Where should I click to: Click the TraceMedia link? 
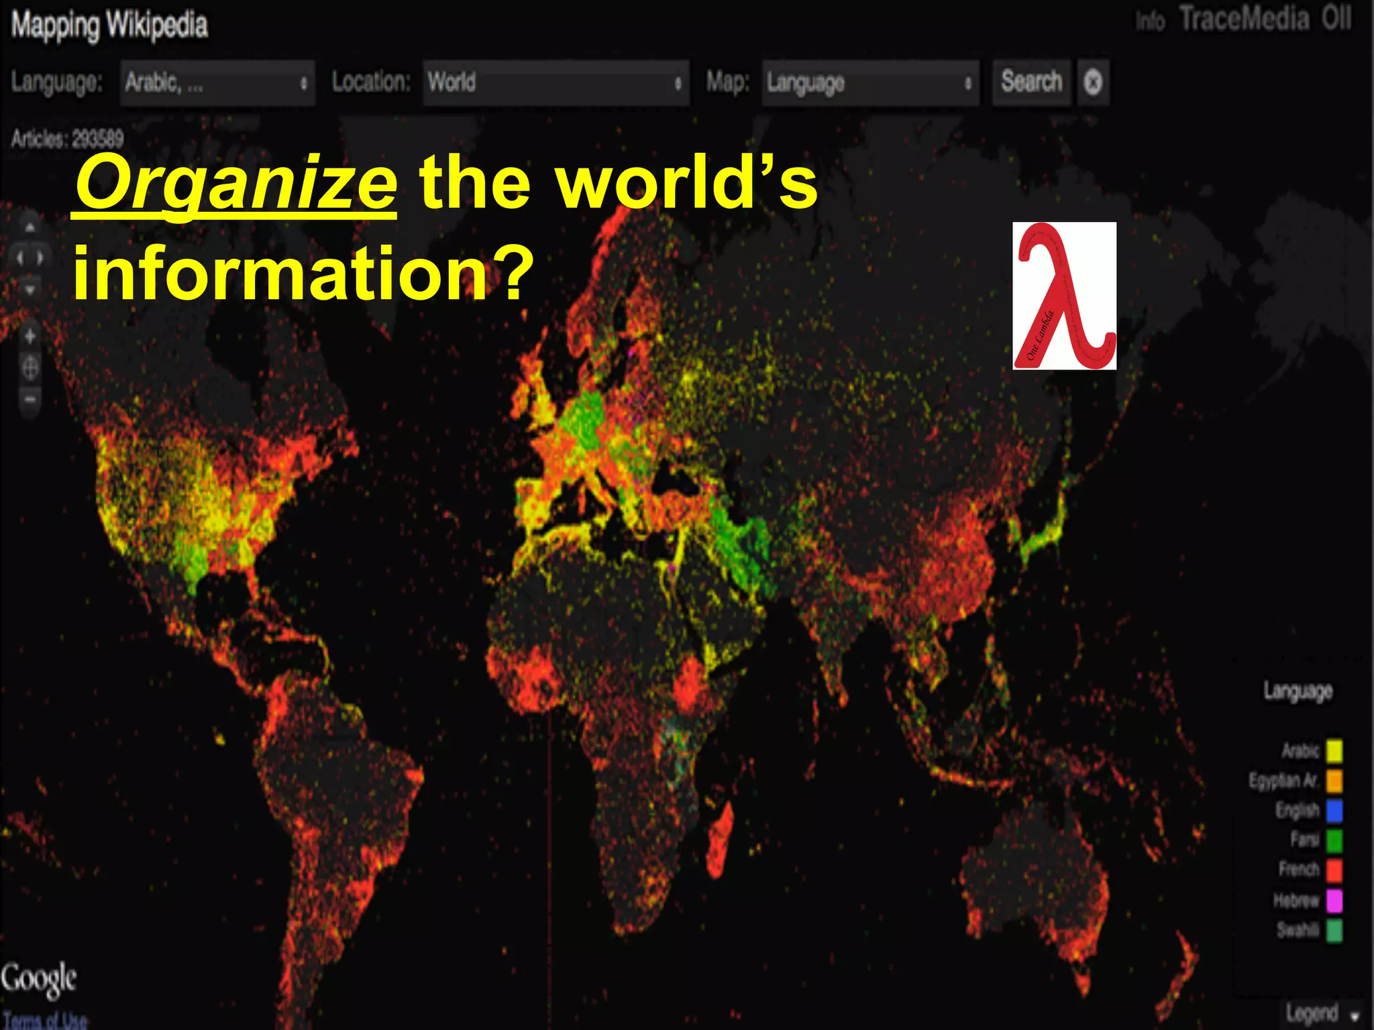tap(1244, 18)
